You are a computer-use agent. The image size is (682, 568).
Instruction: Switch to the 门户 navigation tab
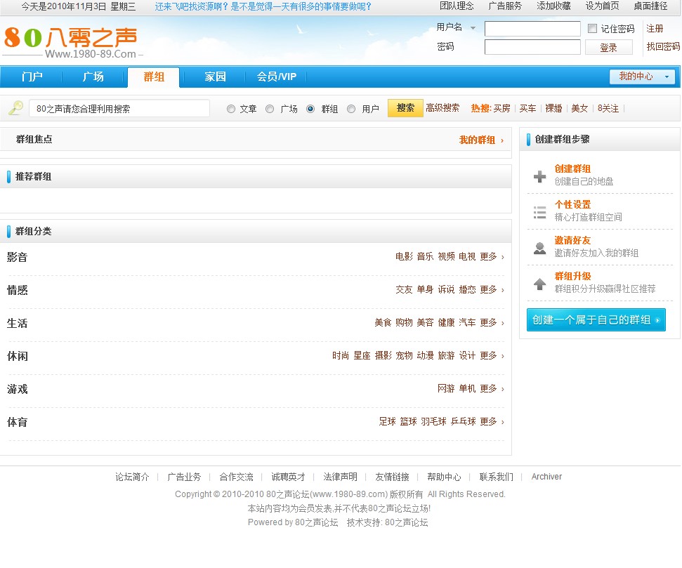pyautogui.click(x=32, y=77)
